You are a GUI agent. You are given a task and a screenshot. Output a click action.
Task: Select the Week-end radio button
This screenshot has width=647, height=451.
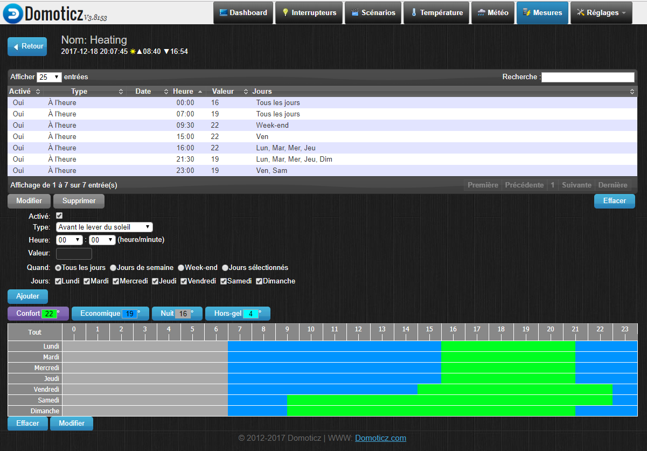181,268
